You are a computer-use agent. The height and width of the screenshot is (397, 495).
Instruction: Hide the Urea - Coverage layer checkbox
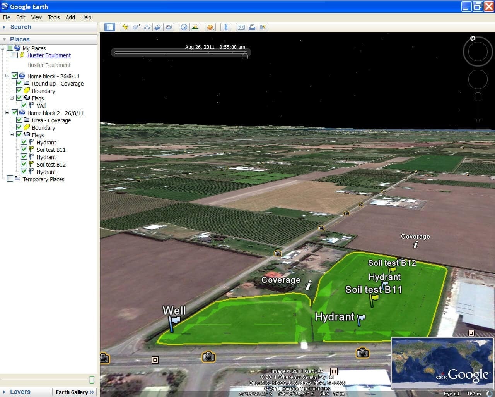19,120
